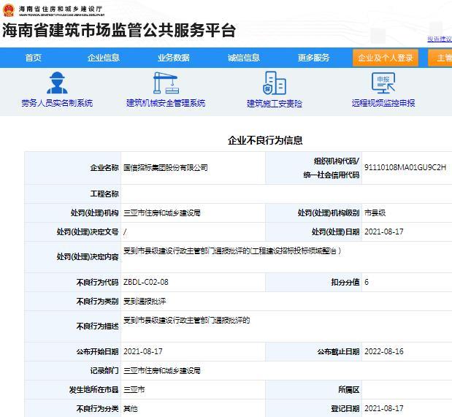Click 三亚市住房和城乡建设局 in 记录部门 row
The height and width of the screenshot is (417, 452).
[x=162, y=370]
